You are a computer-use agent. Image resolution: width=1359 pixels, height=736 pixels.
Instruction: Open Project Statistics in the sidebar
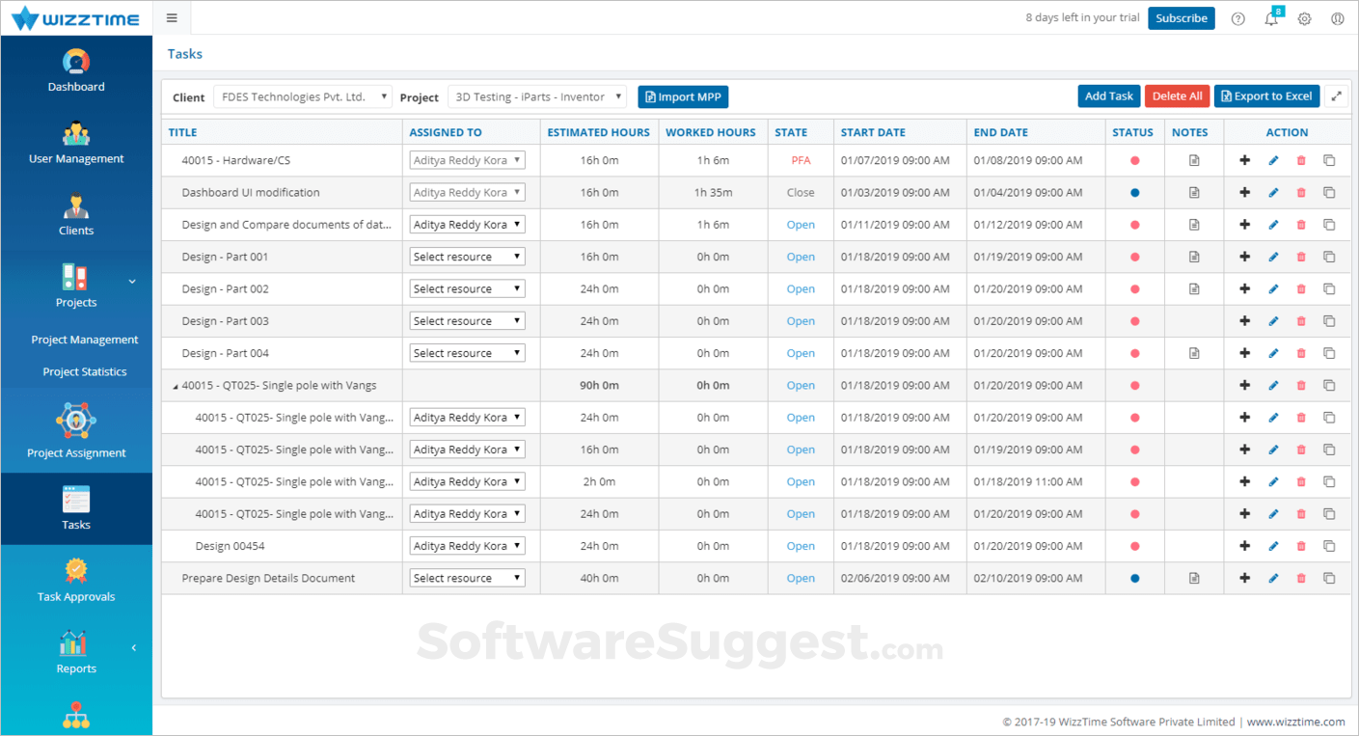tap(84, 372)
